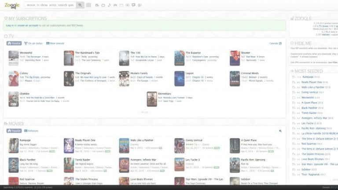Click the Log in link
This screenshot has width=338, height=190.
[x=9, y=26]
